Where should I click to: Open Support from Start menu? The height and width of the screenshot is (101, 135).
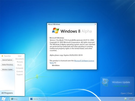20,75
